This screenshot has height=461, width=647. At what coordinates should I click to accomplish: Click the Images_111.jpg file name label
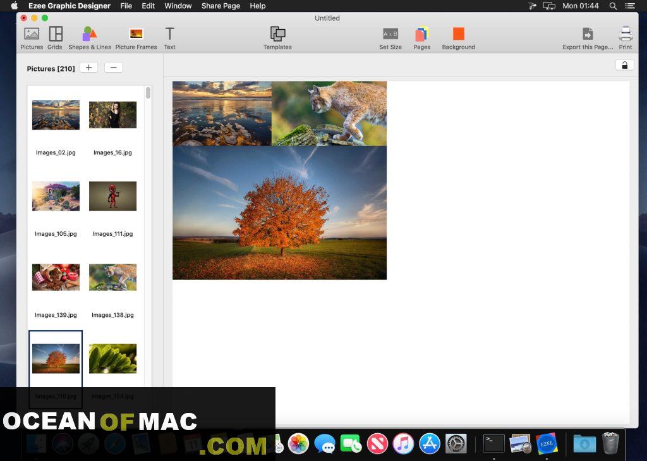tap(112, 234)
